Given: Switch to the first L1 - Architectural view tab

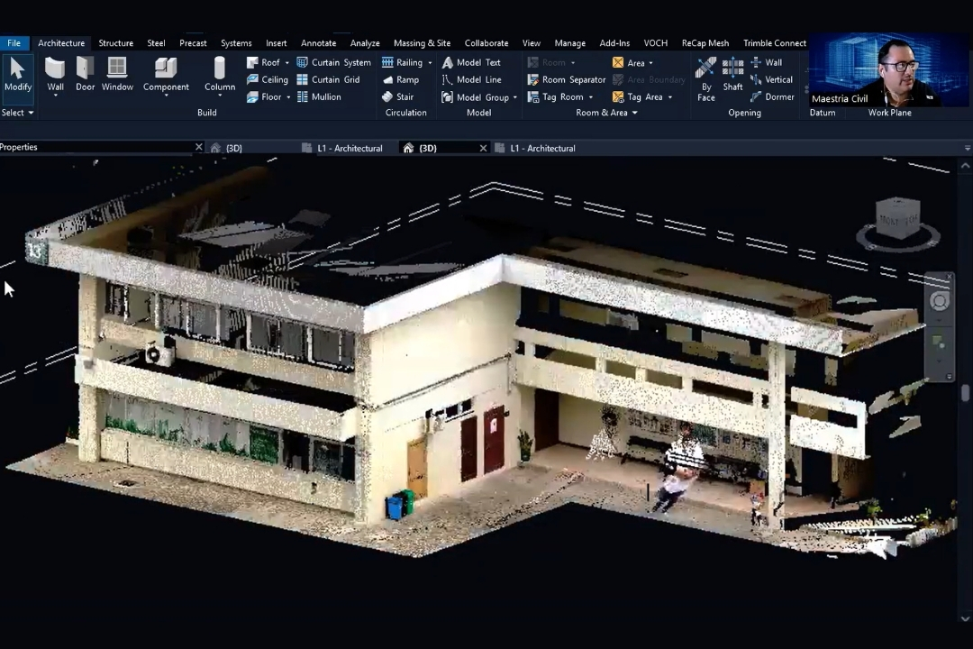Looking at the screenshot, I should pyautogui.click(x=350, y=148).
